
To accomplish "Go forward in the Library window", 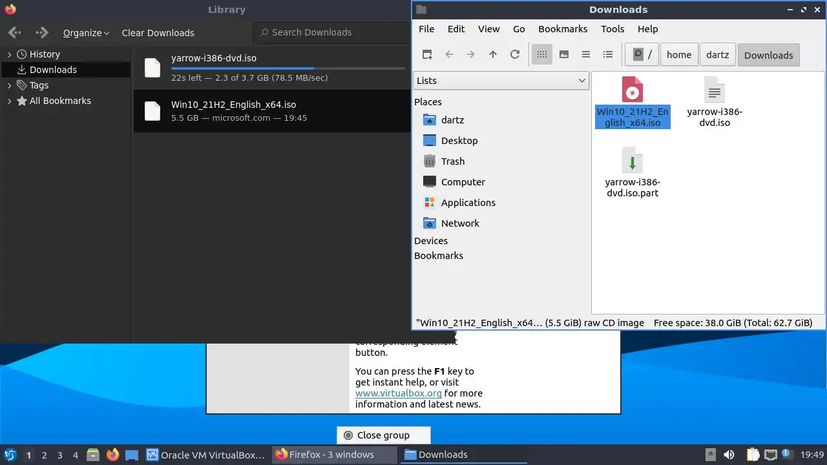I will (42, 32).
